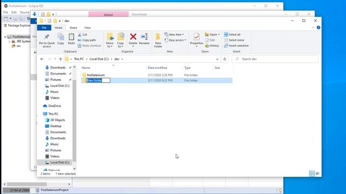Click the src folder in Eclipse

point(18,46)
